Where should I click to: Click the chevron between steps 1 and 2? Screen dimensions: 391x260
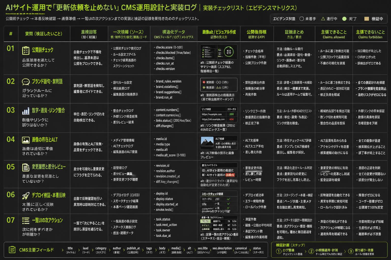coord(305,251)
